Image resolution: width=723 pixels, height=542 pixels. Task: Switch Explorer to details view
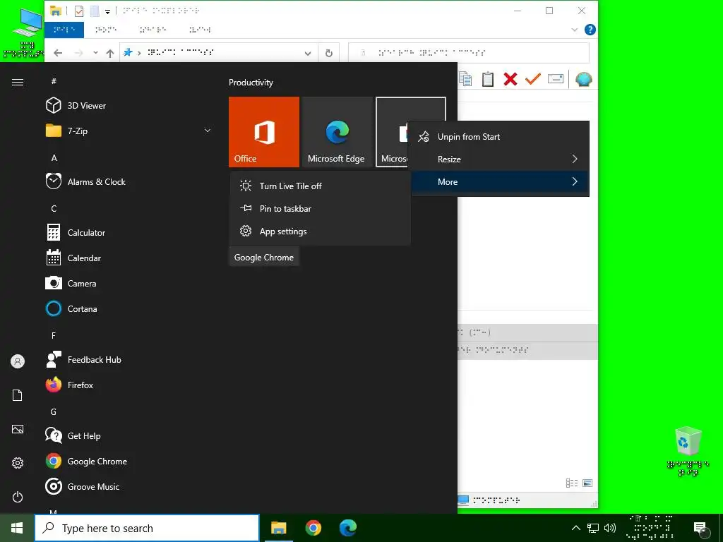point(572,483)
